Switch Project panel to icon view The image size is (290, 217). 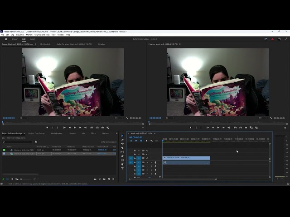(12, 179)
